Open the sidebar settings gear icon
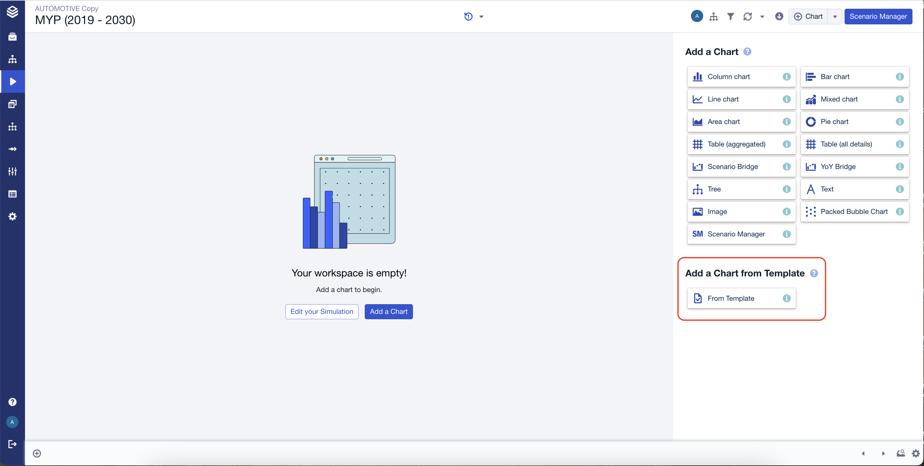924x466 pixels. tap(13, 216)
